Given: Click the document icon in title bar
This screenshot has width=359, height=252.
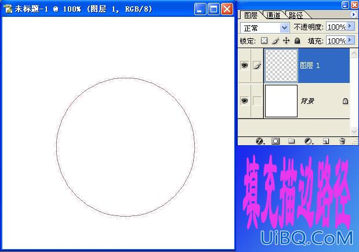Looking at the screenshot, I should (8, 9).
